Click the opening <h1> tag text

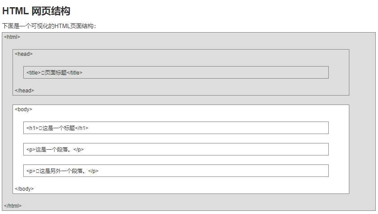click(x=32, y=128)
